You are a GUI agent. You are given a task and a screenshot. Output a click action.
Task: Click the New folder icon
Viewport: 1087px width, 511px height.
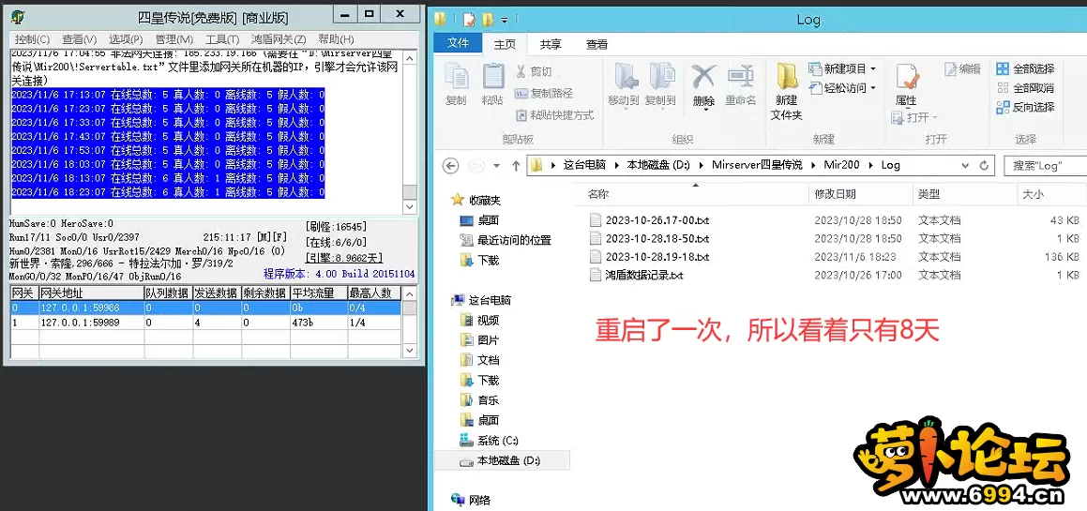point(787,76)
